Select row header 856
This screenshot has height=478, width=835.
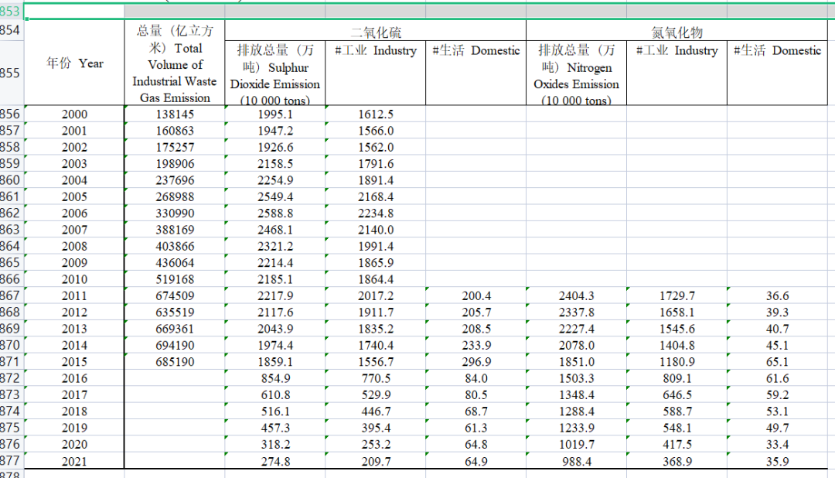click(12, 114)
